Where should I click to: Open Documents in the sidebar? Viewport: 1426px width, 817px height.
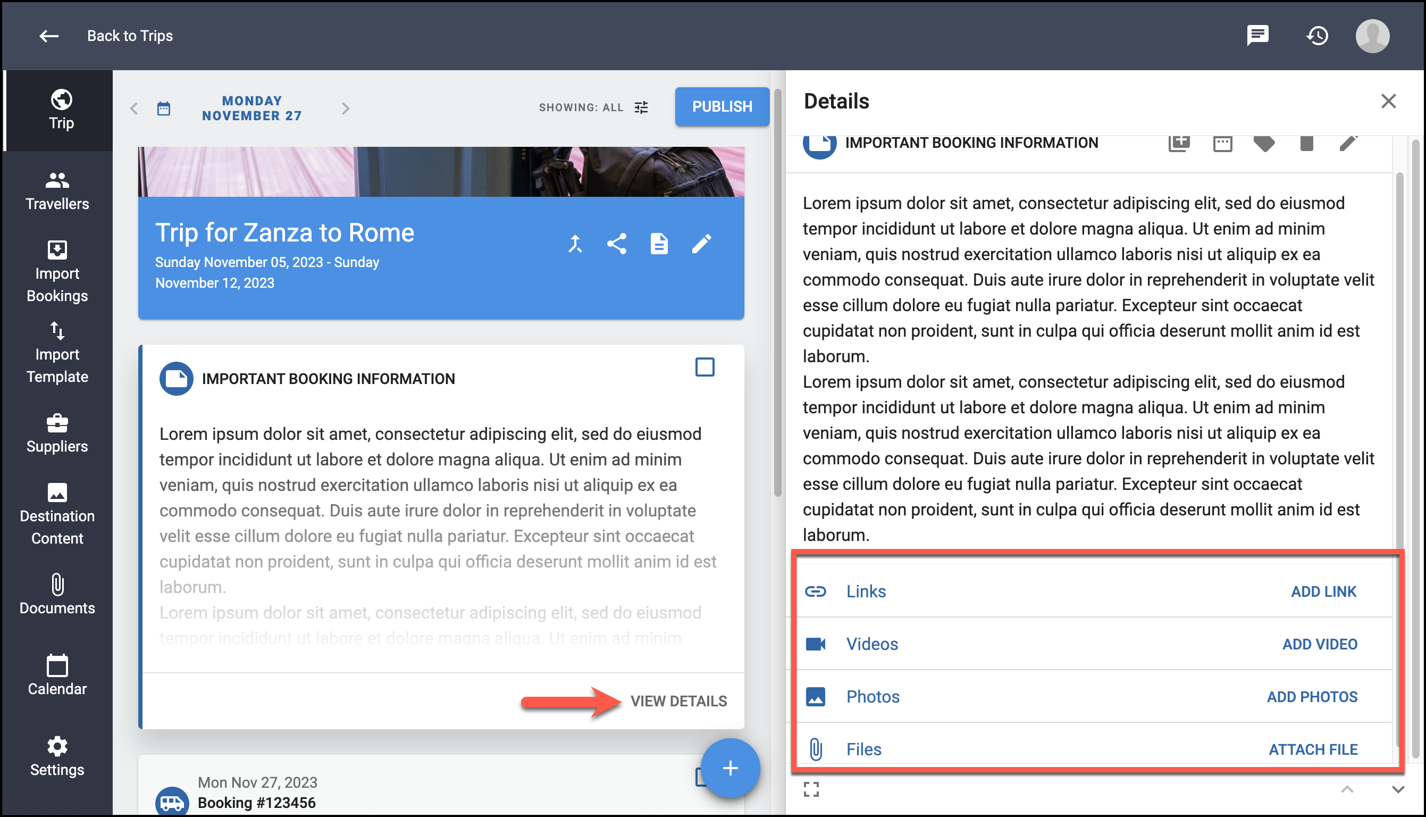tap(57, 595)
